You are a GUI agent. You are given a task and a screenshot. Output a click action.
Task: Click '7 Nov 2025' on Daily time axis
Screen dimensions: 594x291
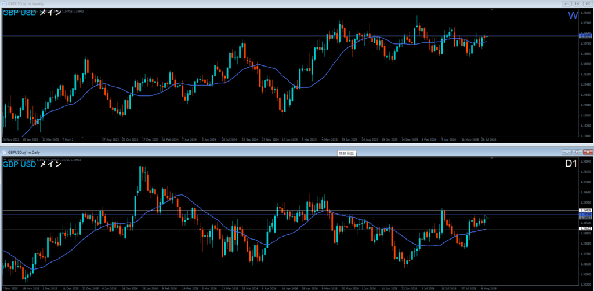[9, 288]
